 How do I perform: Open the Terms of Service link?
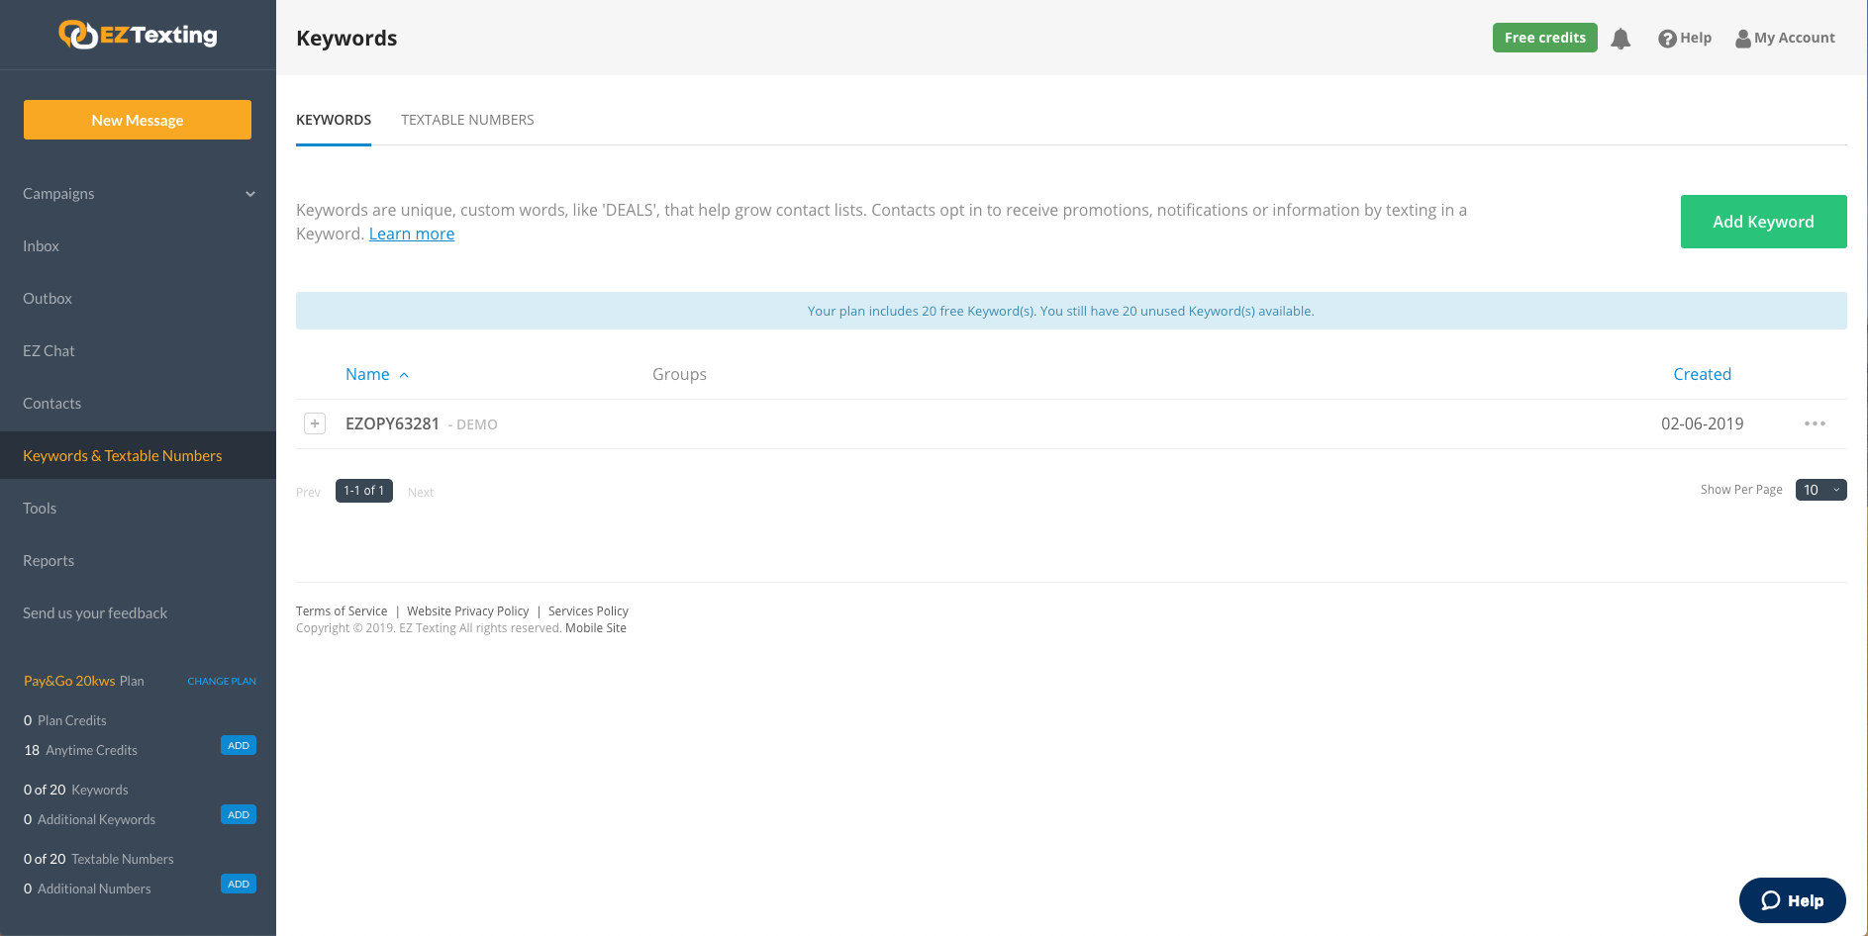pyautogui.click(x=342, y=611)
